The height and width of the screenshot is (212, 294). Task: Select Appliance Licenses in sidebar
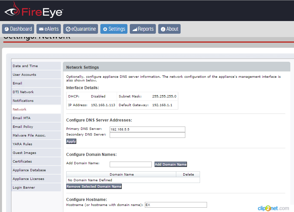point(36,179)
